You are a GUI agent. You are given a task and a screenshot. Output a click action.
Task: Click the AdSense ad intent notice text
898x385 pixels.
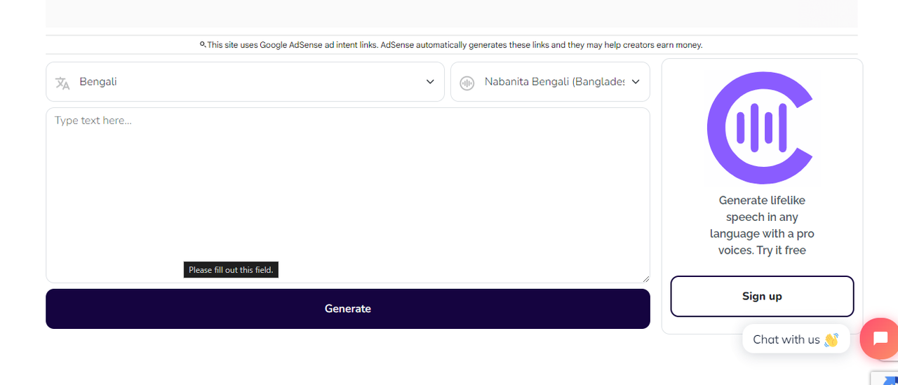tap(455, 45)
